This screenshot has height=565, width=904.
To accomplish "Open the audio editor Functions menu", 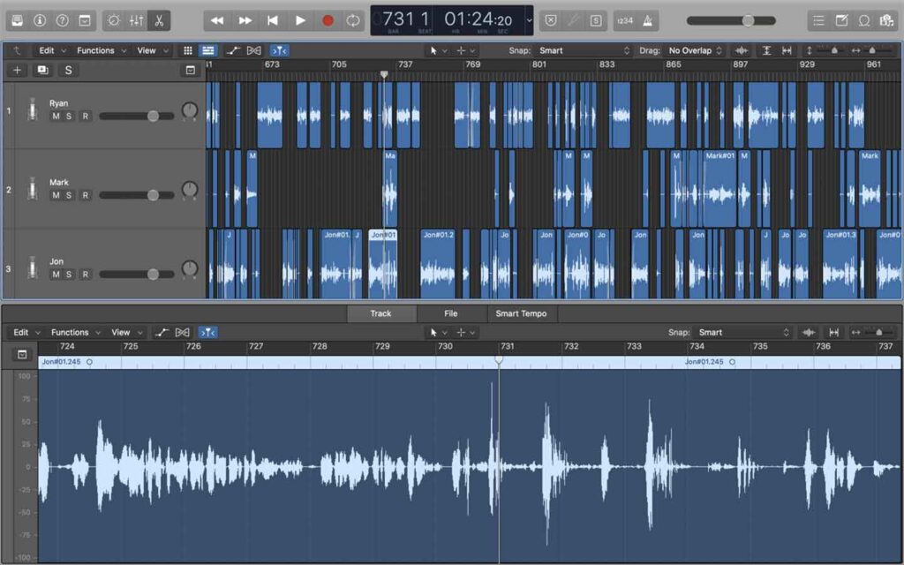I will (76, 333).
